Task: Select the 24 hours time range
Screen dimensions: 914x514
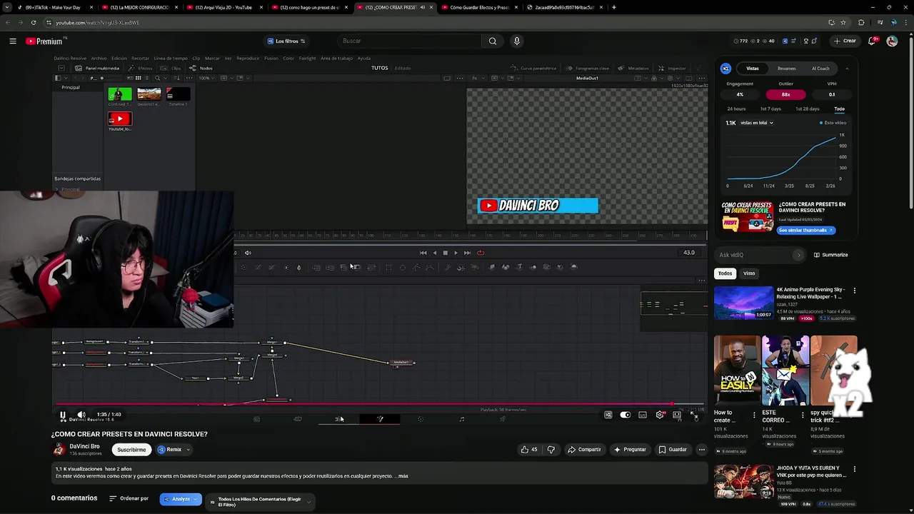Action: pyautogui.click(x=736, y=109)
